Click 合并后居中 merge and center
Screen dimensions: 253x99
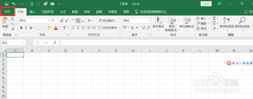(108, 28)
